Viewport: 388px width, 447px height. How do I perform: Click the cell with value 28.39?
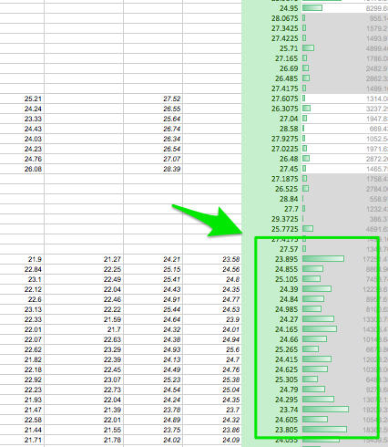coord(153,169)
